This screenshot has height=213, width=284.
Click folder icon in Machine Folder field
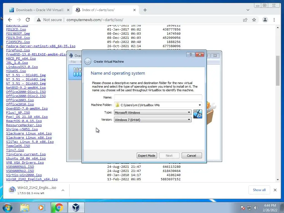pyautogui.click(x=117, y=105)
